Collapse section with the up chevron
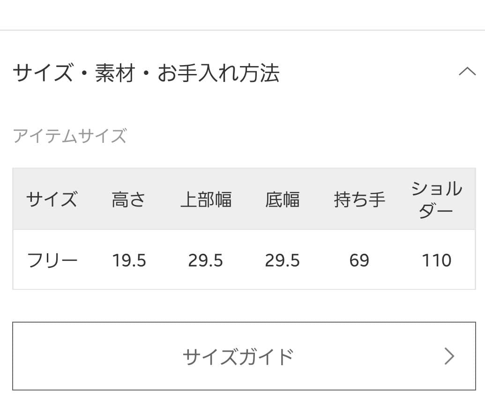The height and width of the screenshot is (420, 485). click(467, 72)
